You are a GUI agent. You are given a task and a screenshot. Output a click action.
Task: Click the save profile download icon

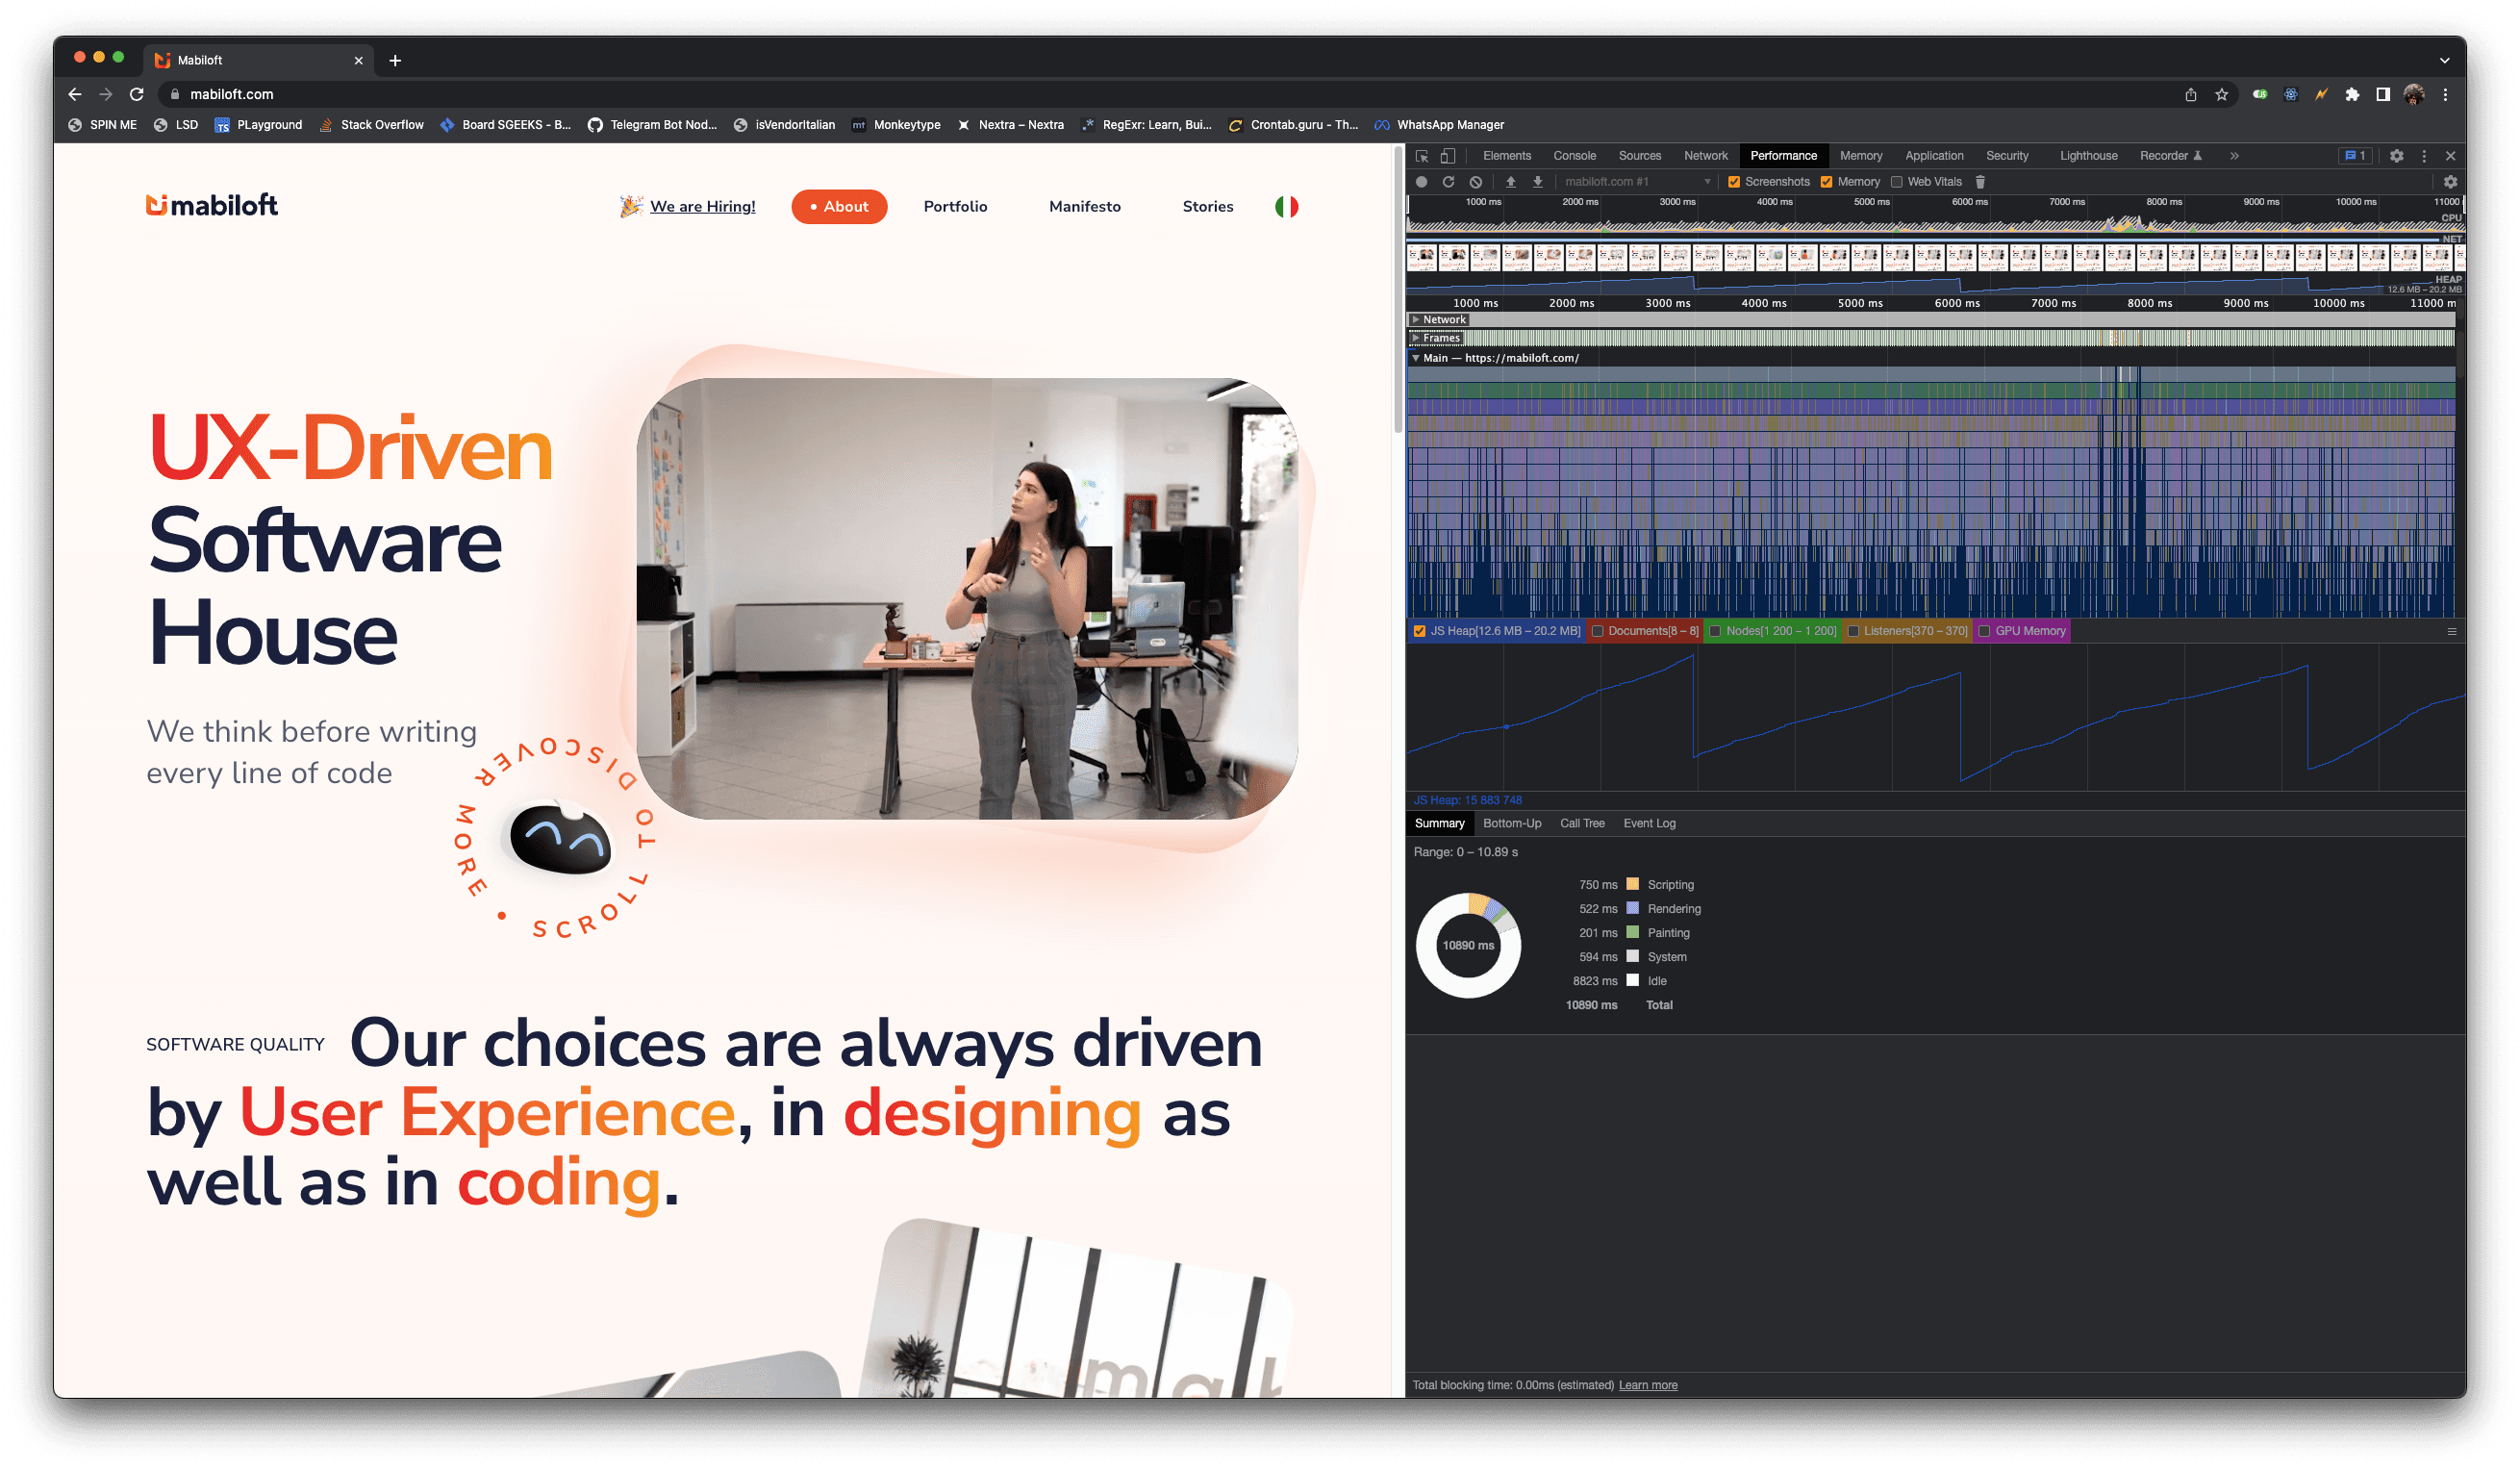[x=1538, y=182]
